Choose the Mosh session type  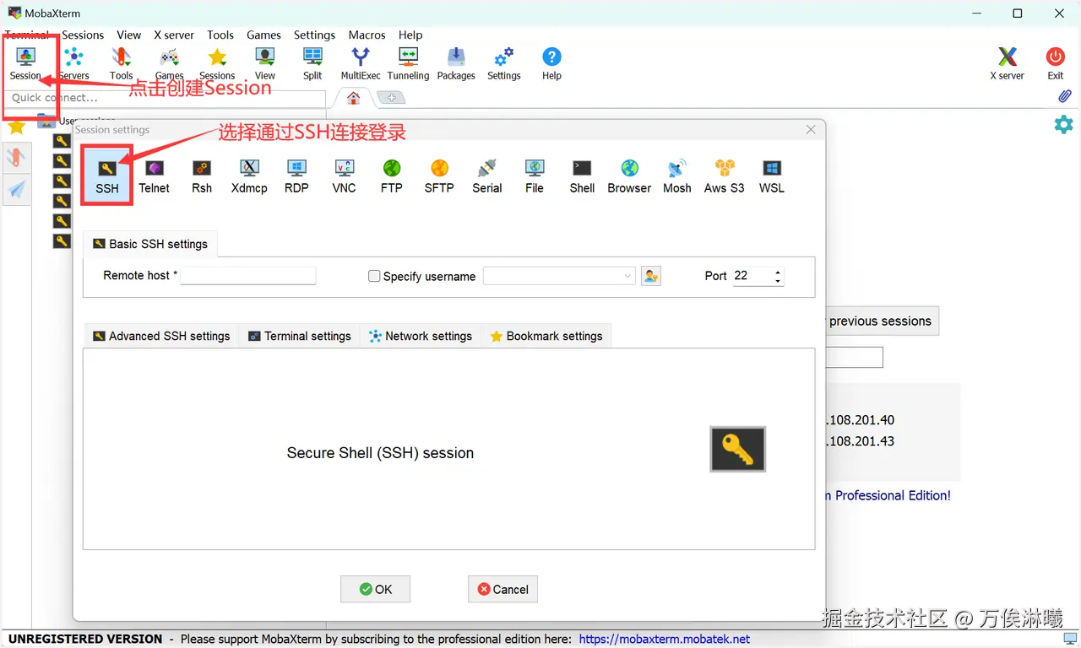(677, 175)
